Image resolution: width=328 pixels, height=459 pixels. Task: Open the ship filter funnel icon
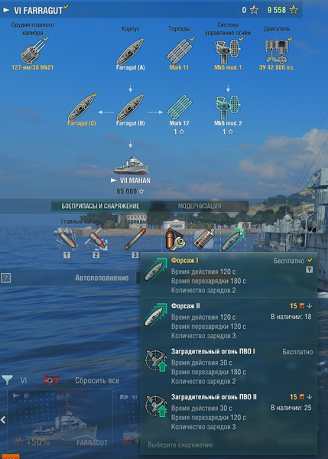click(x=7, y=380)
